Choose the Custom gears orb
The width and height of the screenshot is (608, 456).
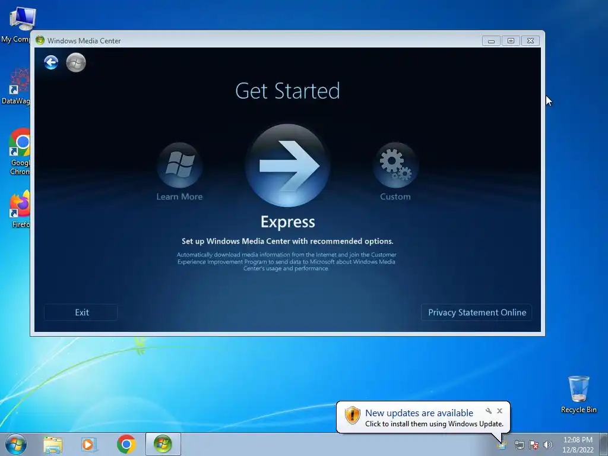395,165
